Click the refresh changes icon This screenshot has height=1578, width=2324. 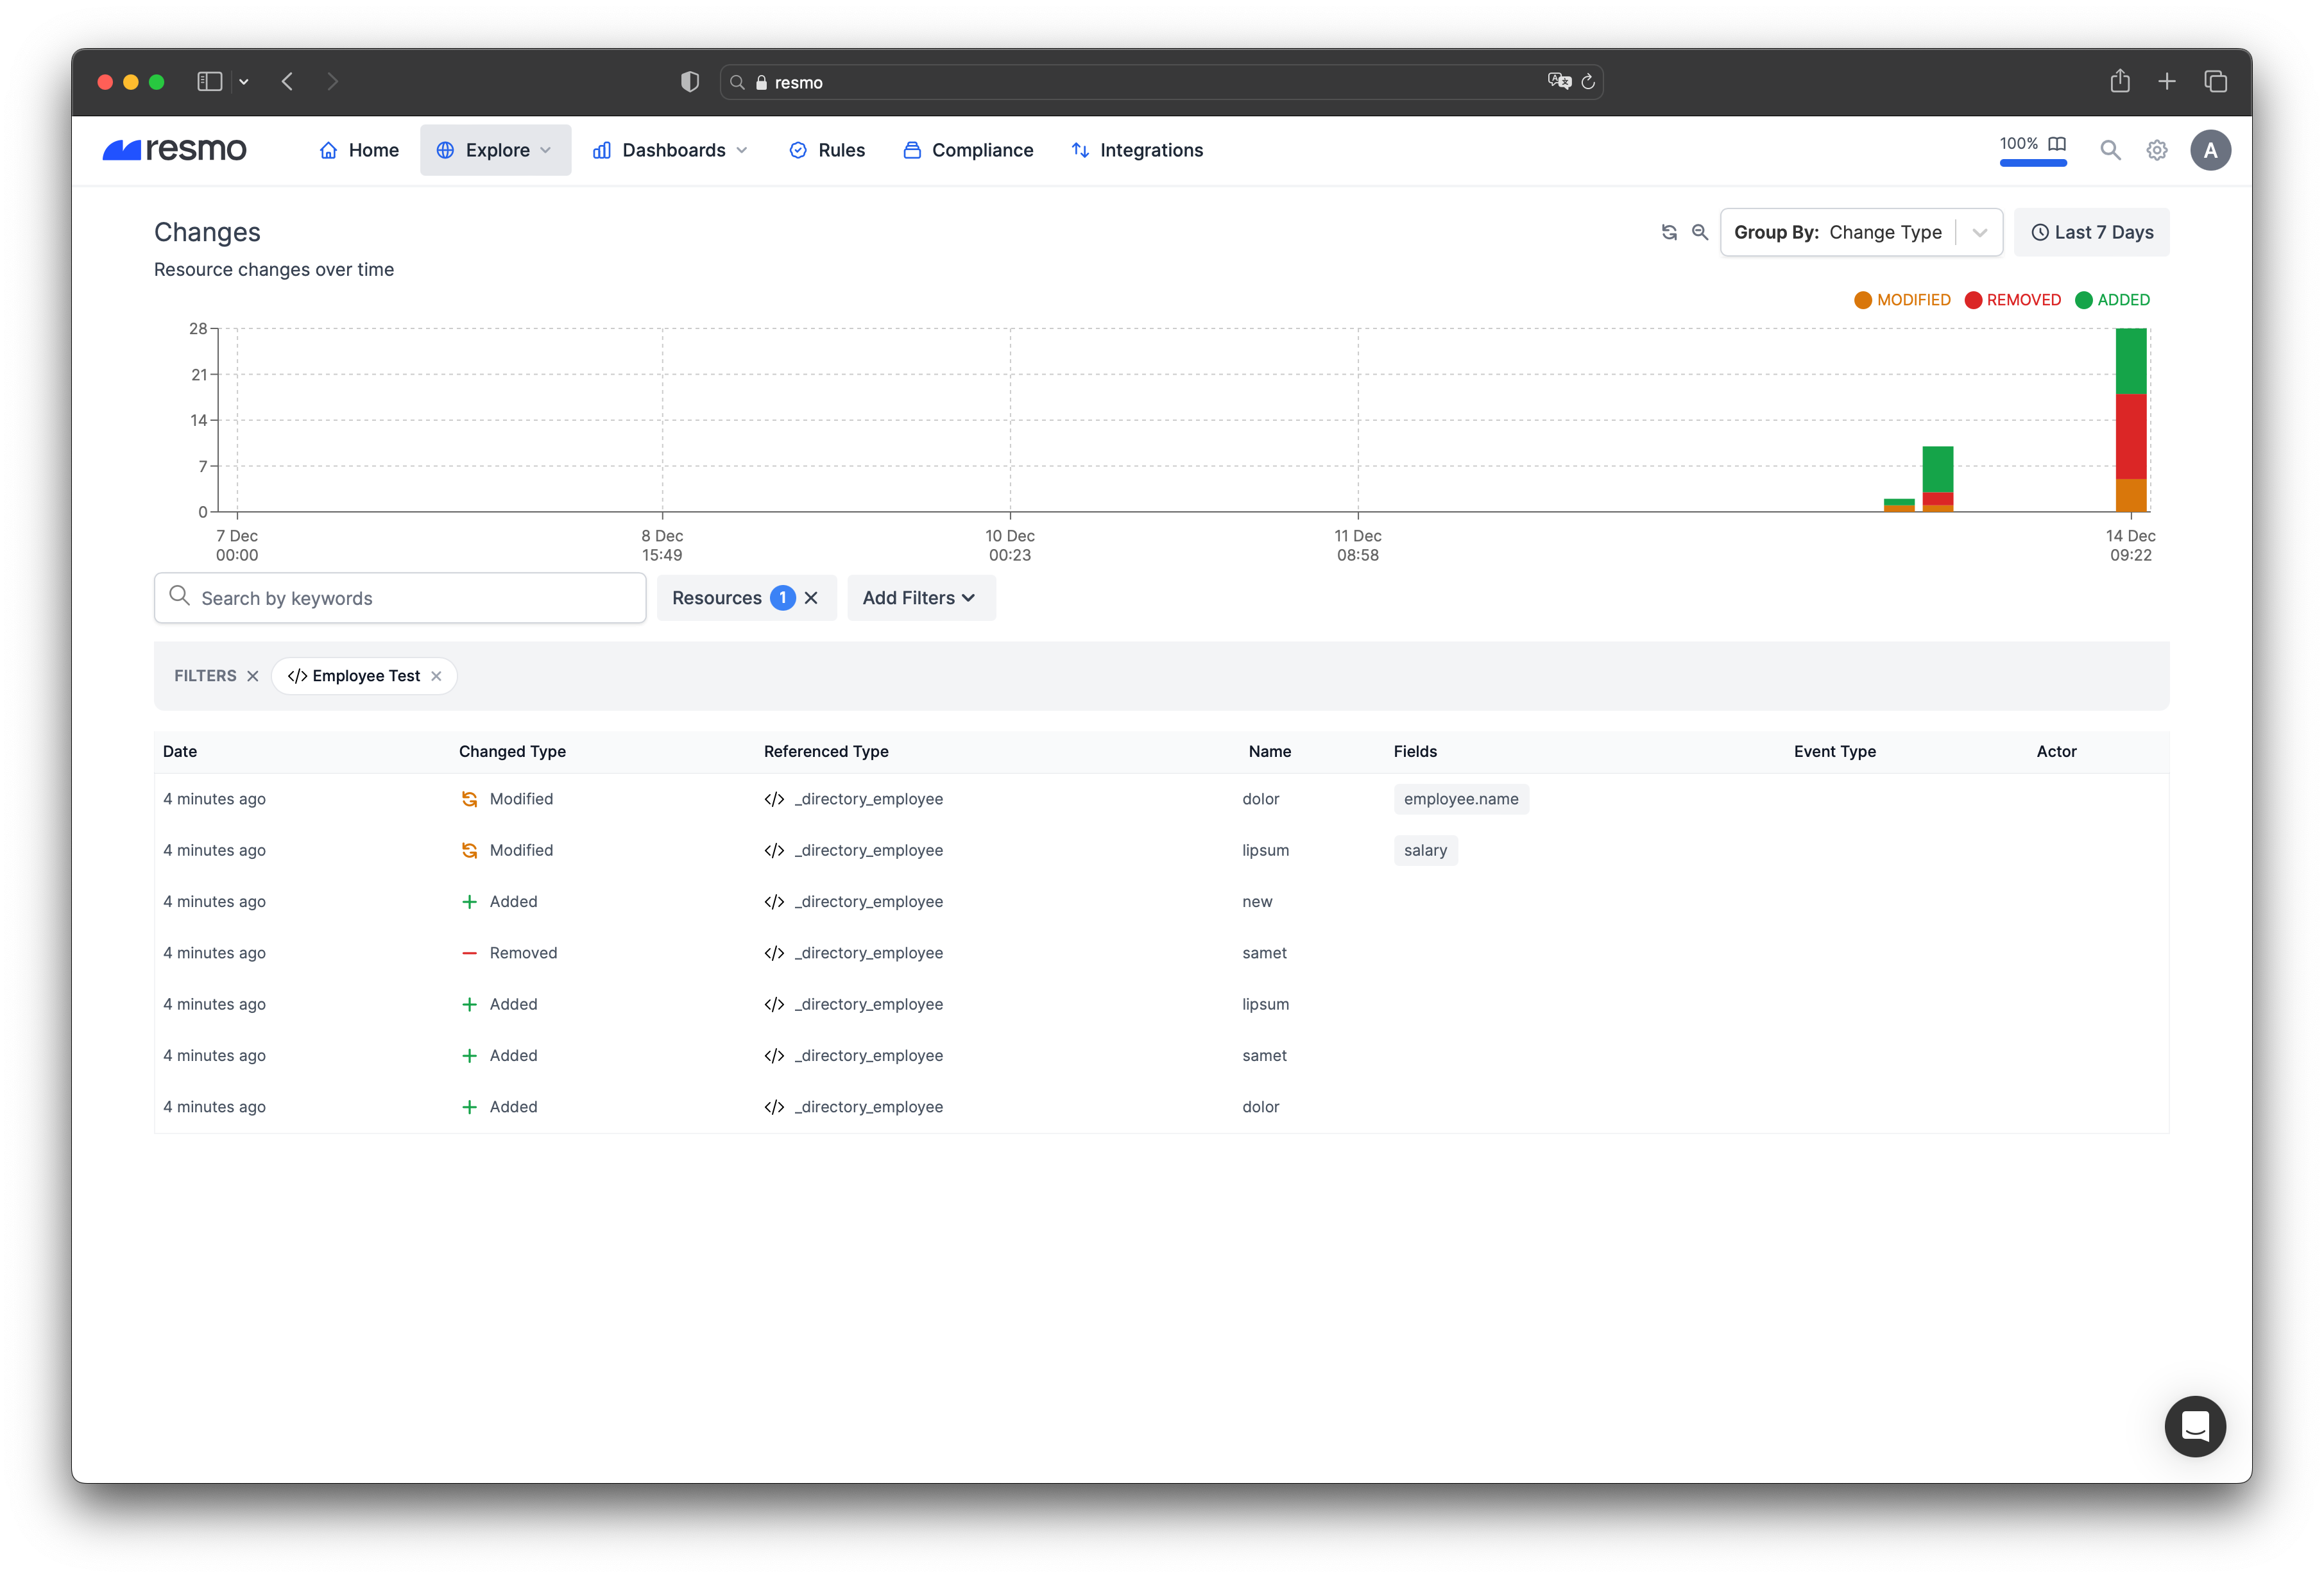[x=1669, y=232]
